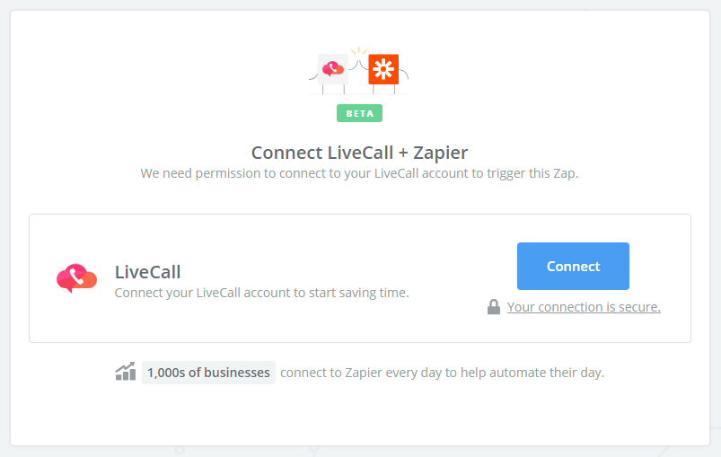Click the raised arm beside the Zapier icon

pos(364,64)
